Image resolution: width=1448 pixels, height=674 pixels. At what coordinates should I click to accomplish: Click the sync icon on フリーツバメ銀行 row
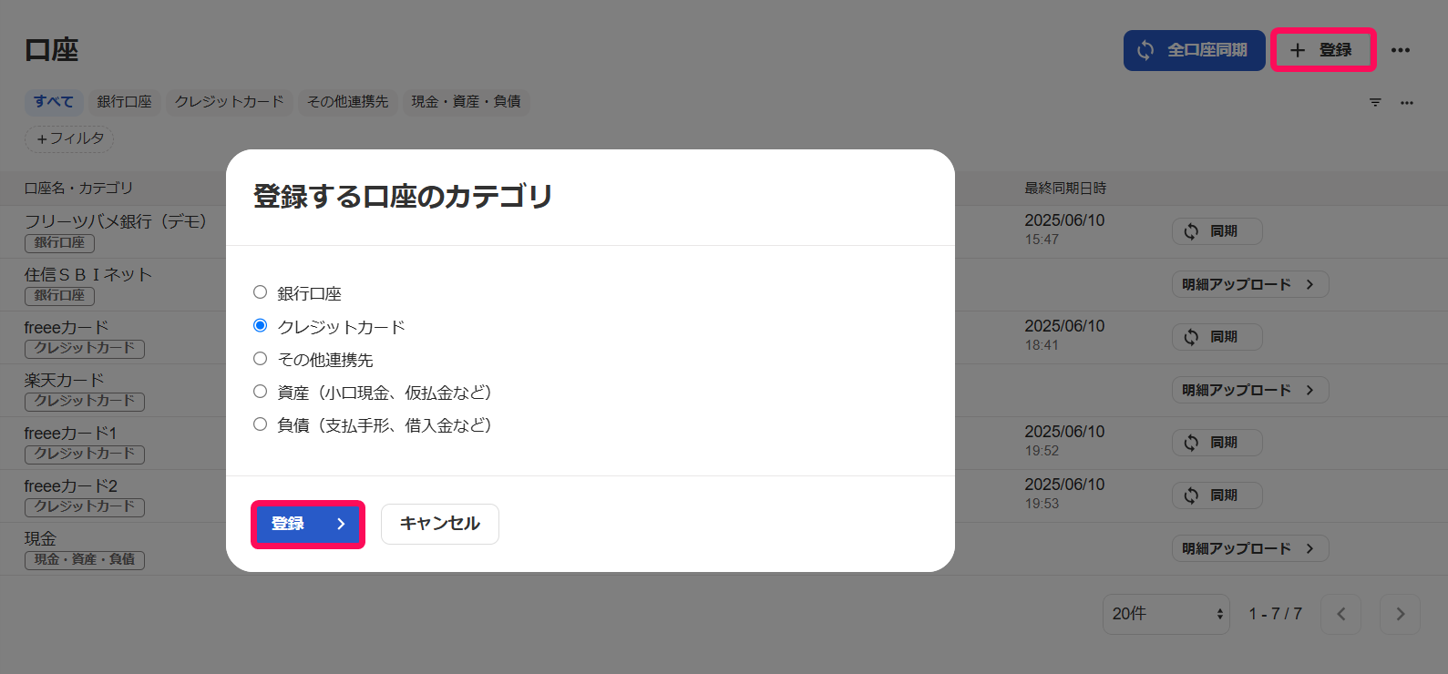[1191, 231]
